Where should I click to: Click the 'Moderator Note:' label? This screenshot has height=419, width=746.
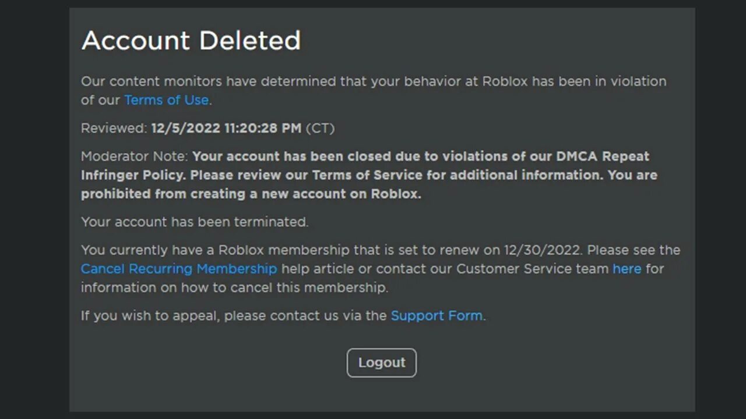(x=135, y=157)
